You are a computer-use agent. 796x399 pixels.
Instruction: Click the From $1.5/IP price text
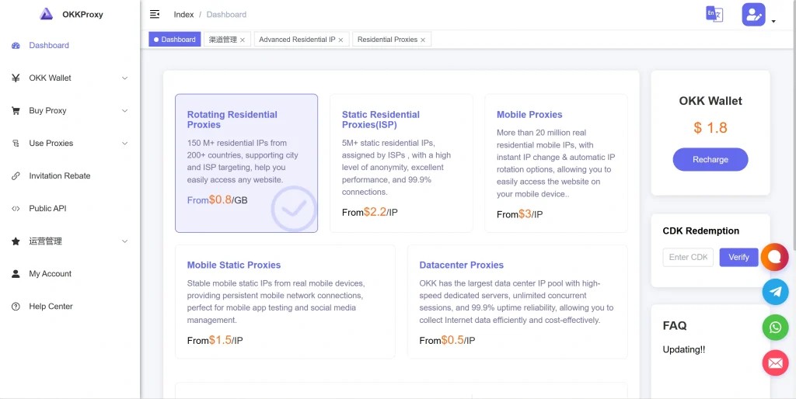[215, 341]
